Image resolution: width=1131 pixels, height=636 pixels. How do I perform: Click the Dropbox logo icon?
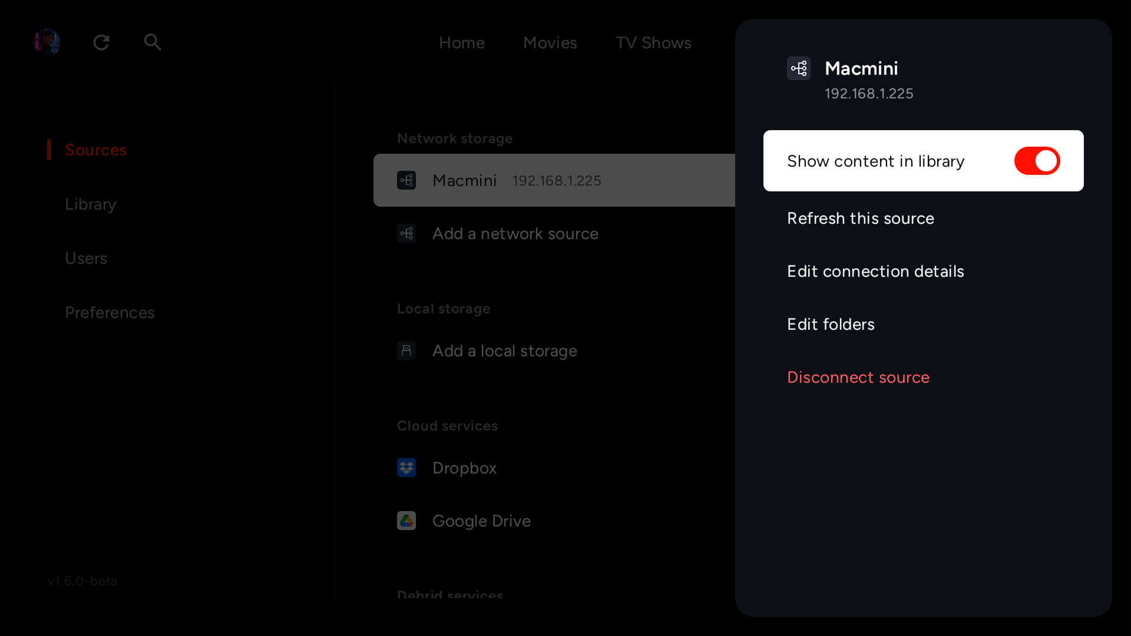(406, 468)
